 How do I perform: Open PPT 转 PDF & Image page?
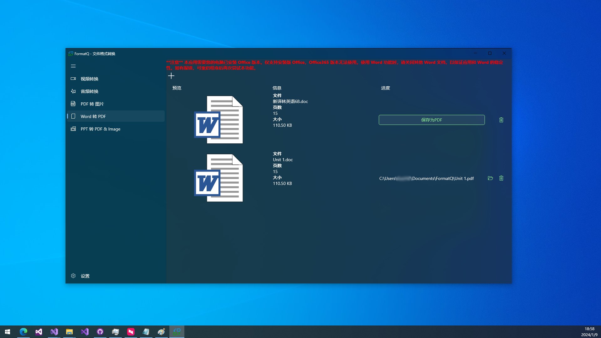tap(100, 129)
